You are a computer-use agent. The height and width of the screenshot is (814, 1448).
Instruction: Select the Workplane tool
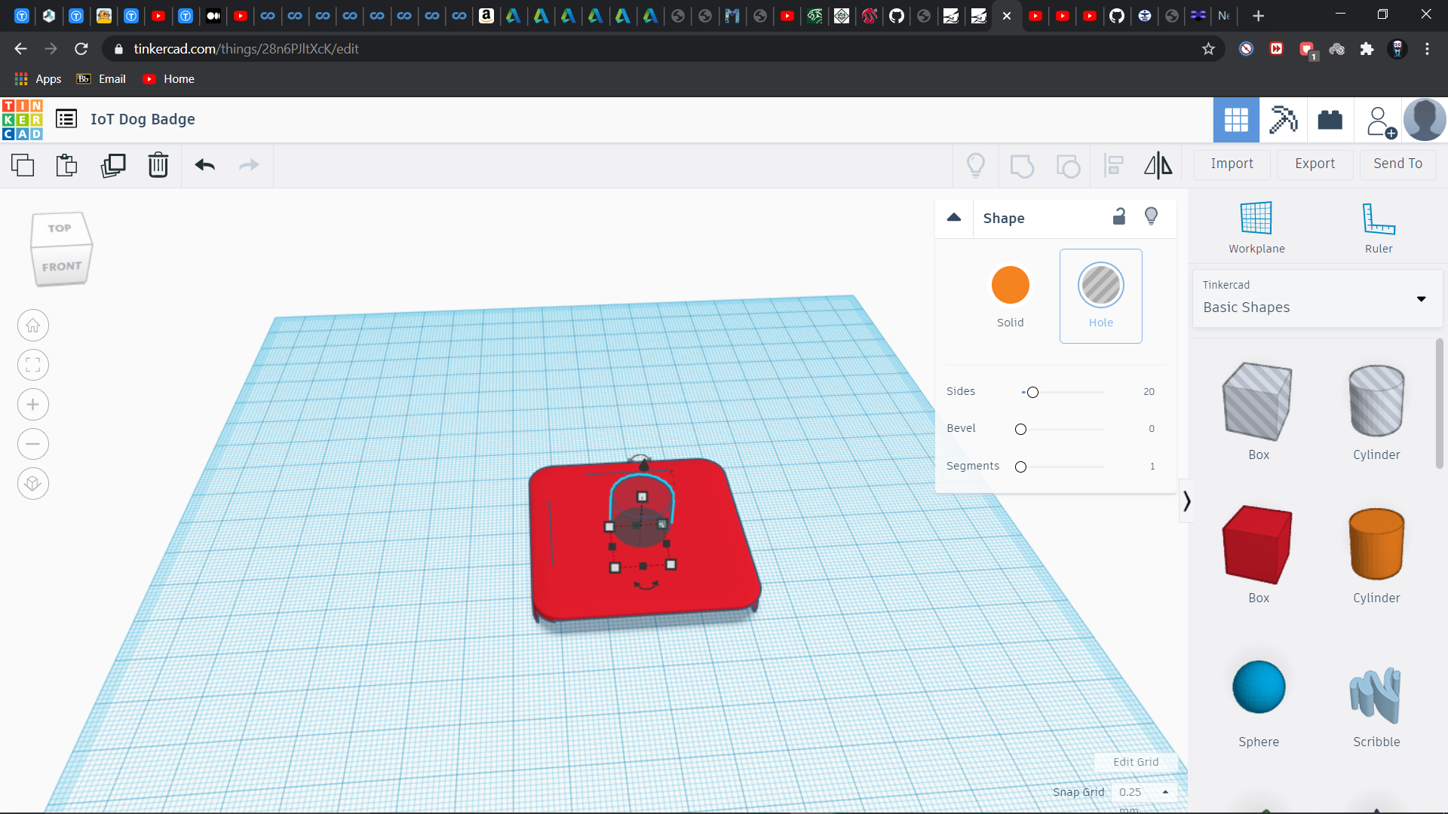tap(1256, 228)
